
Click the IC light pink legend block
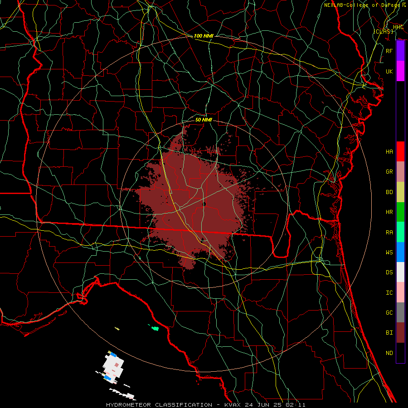[x=400, y=292]
